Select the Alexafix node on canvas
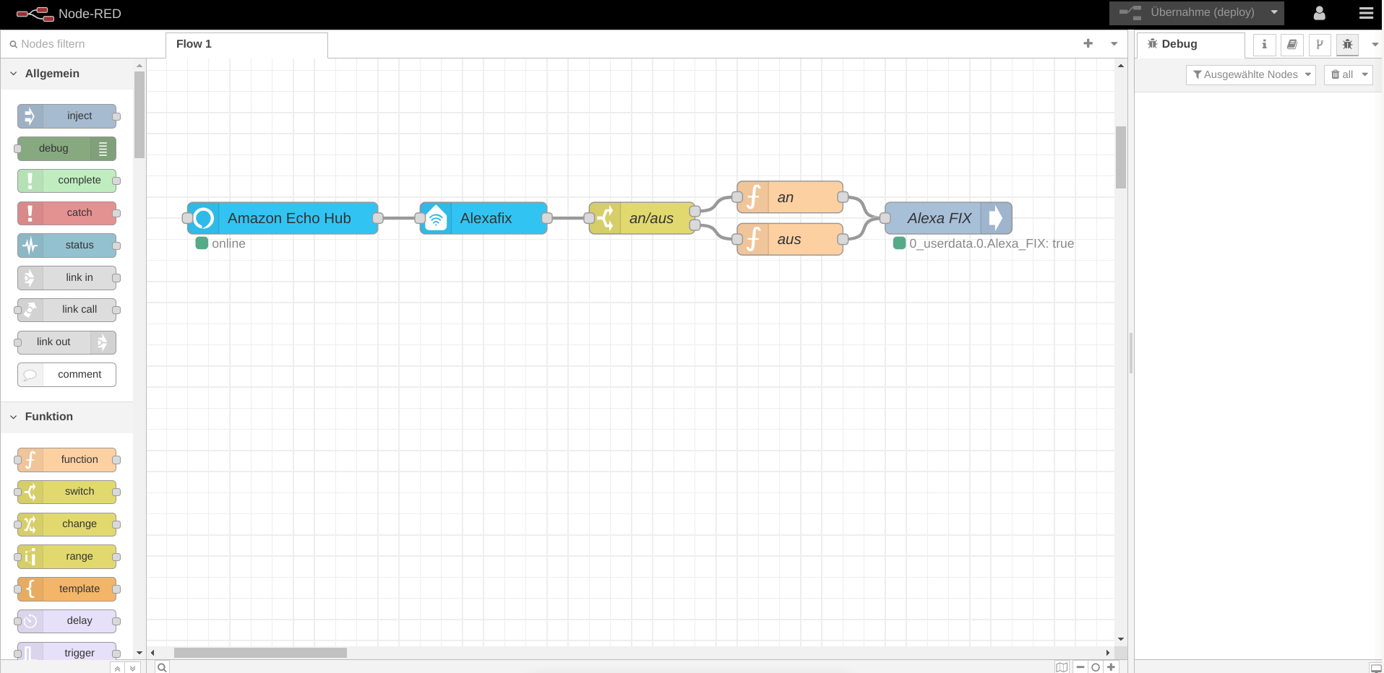 (x=483, y=218)
